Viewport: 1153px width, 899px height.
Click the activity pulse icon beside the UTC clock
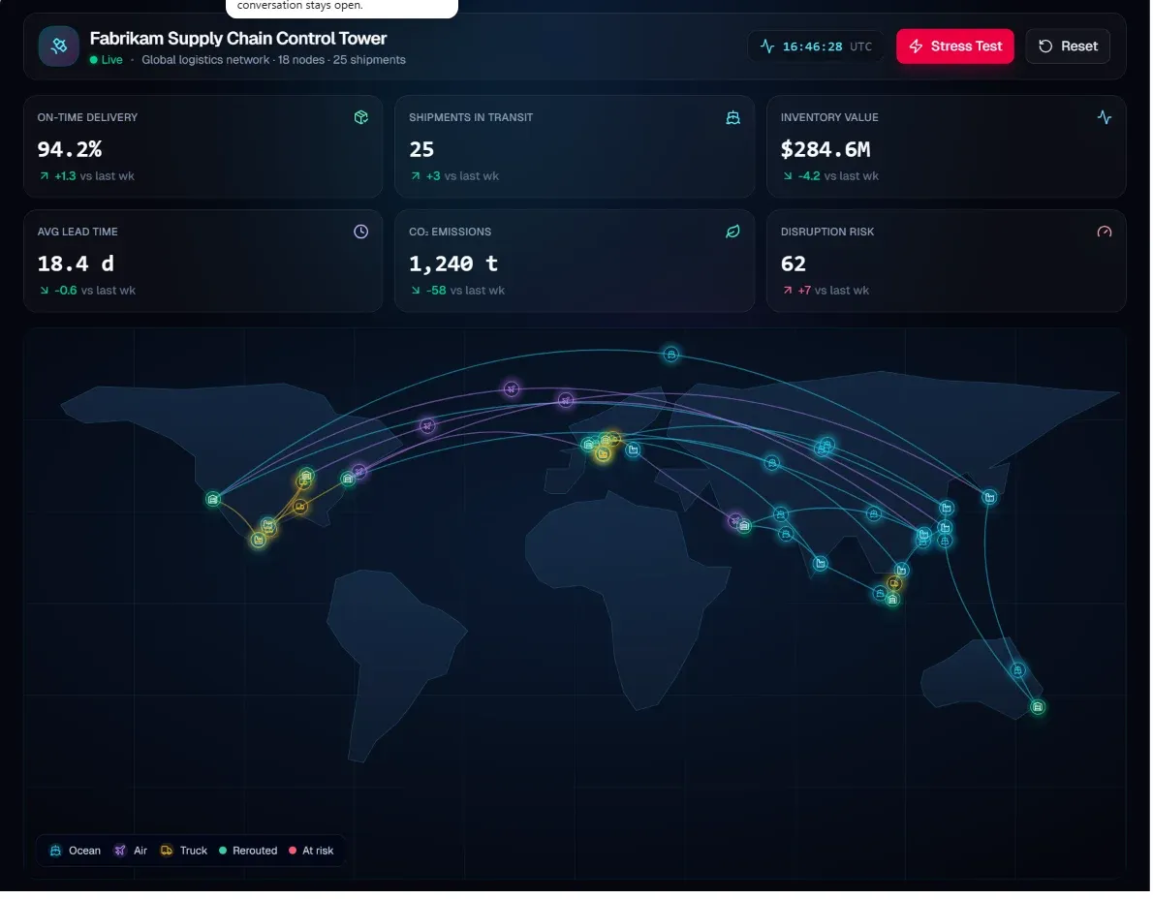767,46
